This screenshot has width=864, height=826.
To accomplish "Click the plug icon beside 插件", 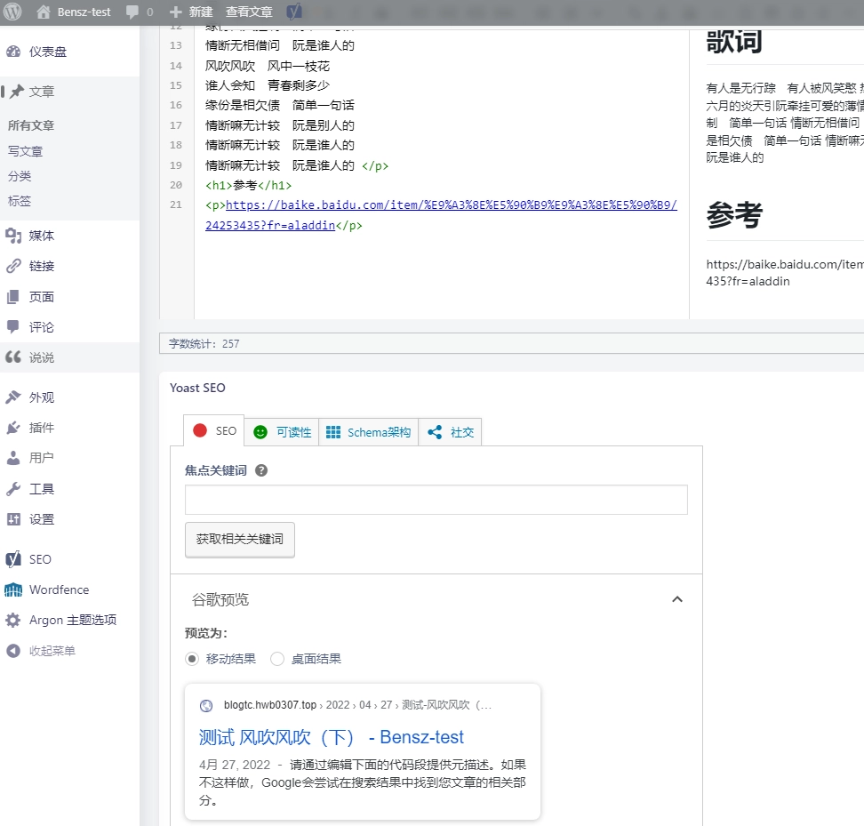I will [x=13, y=428].
